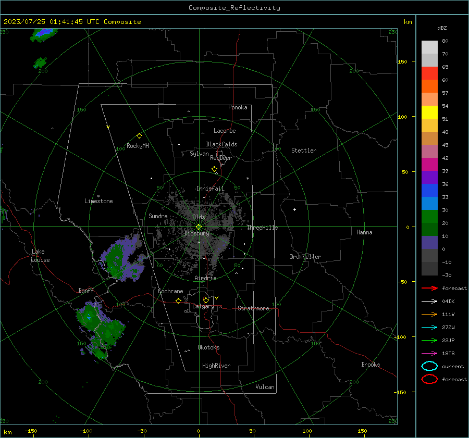This screenshot has width=469, height=438.
Task: Select the purple 39-36 dBZ swatch
Action: tap(429, 178)
